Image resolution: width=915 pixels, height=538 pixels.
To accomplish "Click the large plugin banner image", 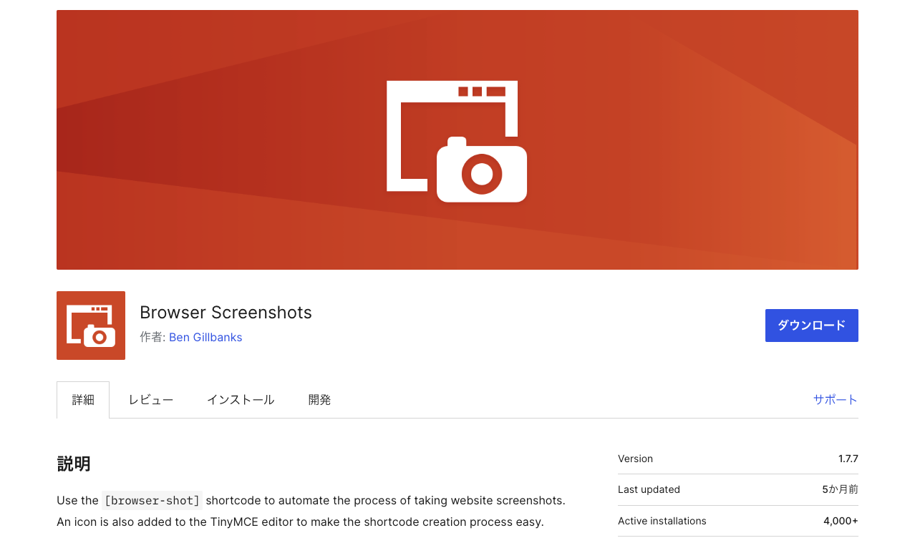I will pos(457,140).
